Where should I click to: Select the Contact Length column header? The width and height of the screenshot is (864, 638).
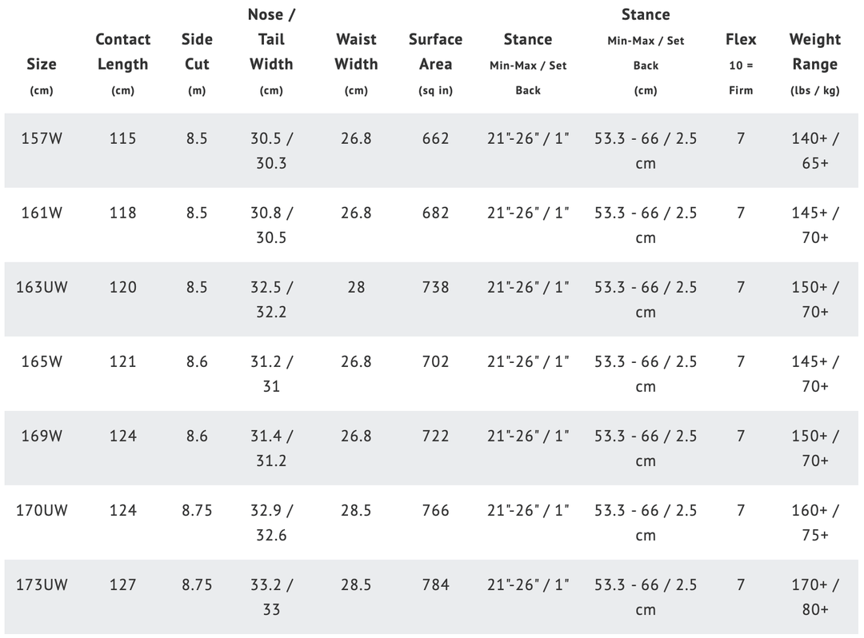click(x=122, y=52)
